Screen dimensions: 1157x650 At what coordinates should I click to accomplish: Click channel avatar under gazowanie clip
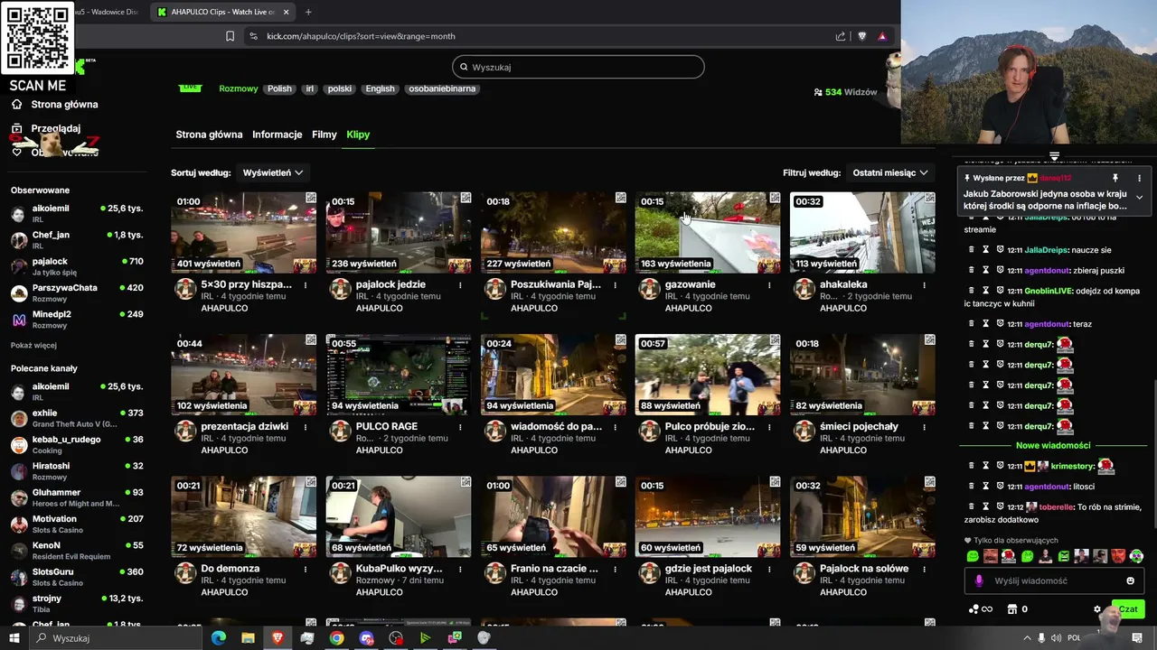(x=649, y=289)
